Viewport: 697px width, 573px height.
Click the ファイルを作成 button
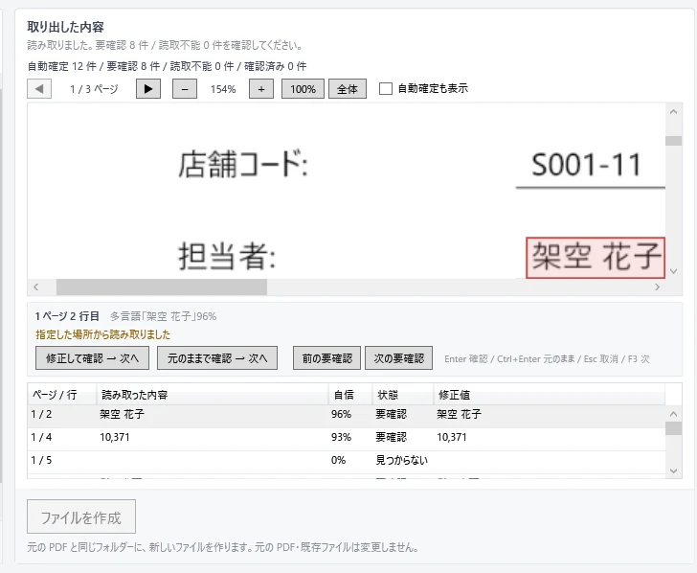pos(81,516)
